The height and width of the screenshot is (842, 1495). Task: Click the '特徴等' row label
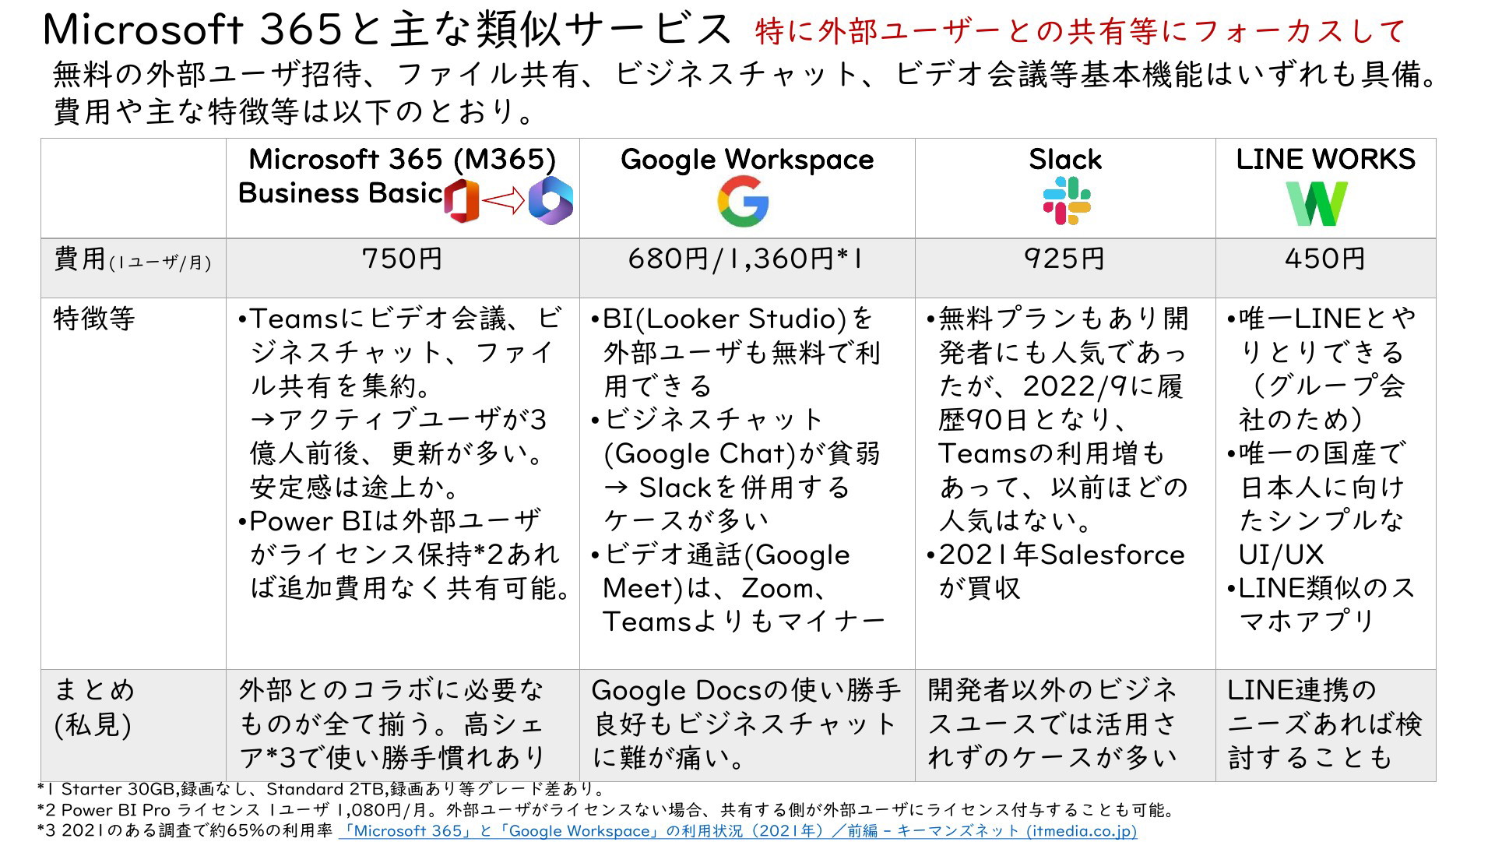[94, 319]
